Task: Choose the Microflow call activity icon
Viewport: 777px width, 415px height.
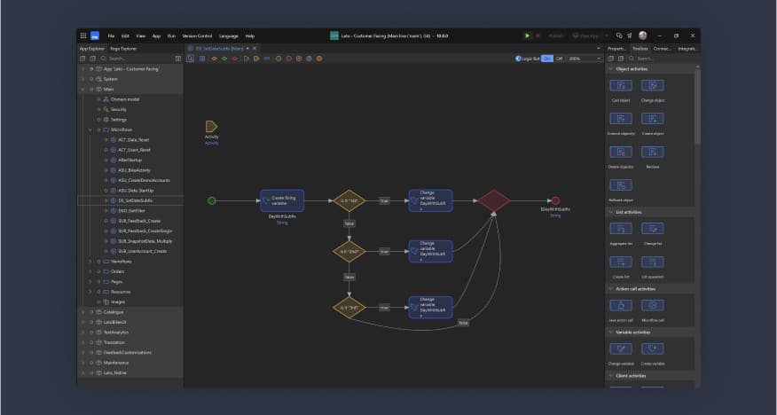Action: [652, 305]
